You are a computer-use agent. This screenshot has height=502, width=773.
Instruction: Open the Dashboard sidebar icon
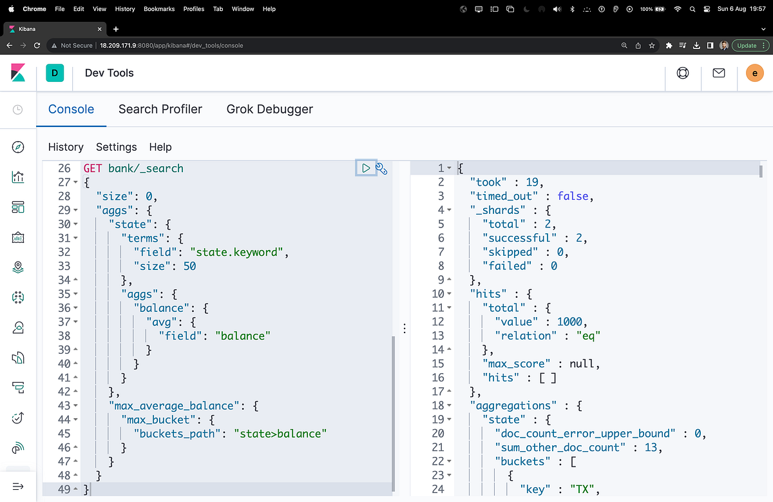[18, 208]
